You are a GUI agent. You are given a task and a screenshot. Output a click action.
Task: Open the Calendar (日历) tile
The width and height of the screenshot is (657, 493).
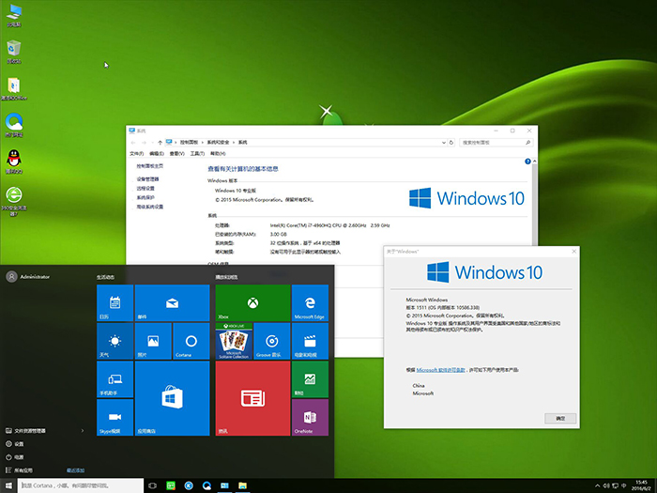pyautogui.click(x=115, y=304)
